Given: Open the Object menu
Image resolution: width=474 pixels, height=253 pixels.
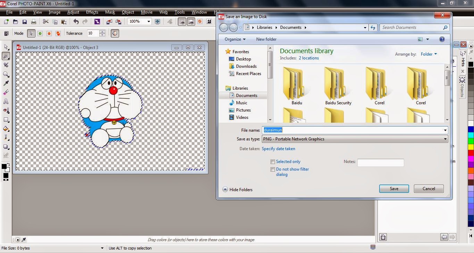Looking at the screenshot, I should (128, 12).
